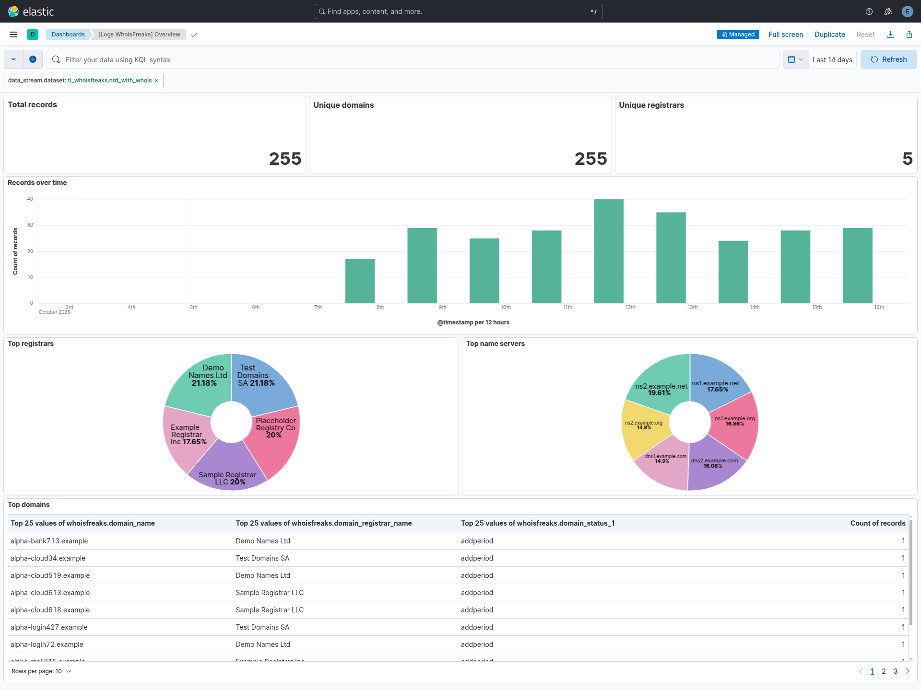Click the Reset button
The width and height of the screenshot is (921, 690).
click(x=865, y=34)
